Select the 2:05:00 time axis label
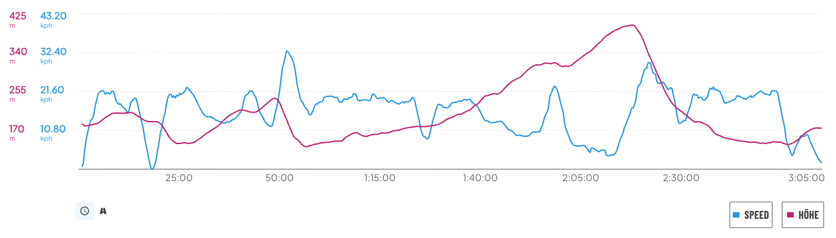 [x=581, y=178]
